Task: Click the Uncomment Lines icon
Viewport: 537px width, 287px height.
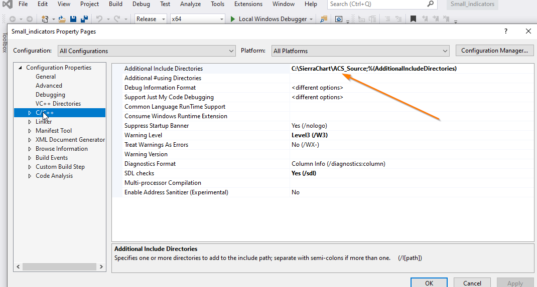Action: [398, 19]
